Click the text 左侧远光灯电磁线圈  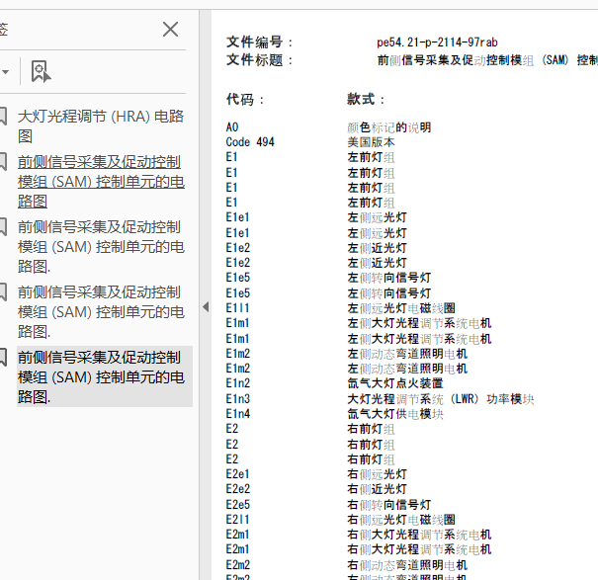[401, 308]
